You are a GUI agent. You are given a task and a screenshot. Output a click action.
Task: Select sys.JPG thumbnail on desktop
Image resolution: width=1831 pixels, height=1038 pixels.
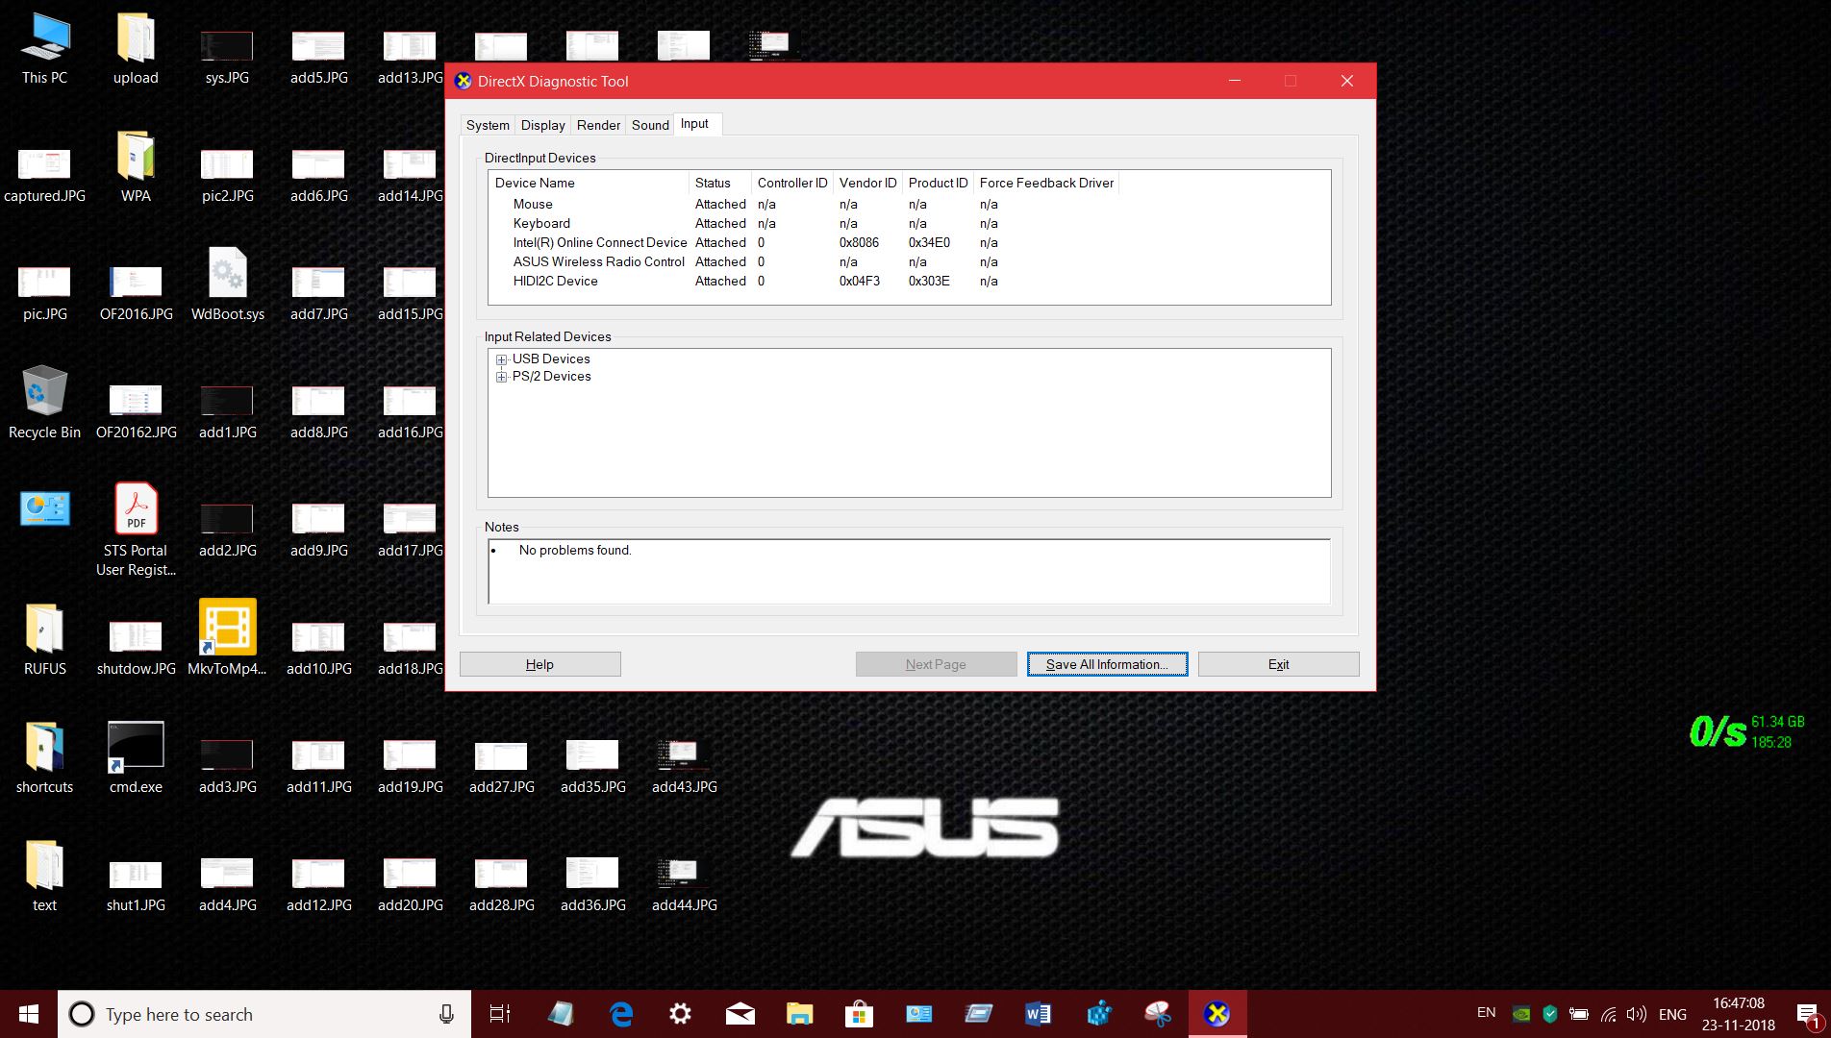[x=227, y=57]
